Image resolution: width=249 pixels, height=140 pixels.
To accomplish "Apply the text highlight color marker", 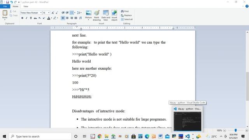I will click(54, 18).
